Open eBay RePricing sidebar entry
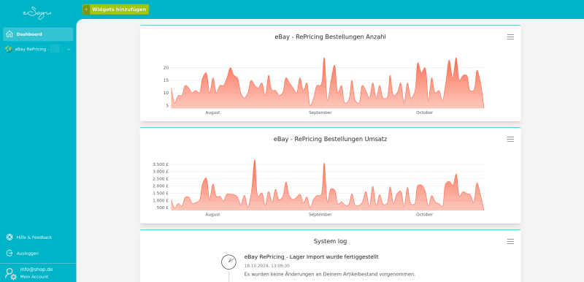 coord(38,49)
